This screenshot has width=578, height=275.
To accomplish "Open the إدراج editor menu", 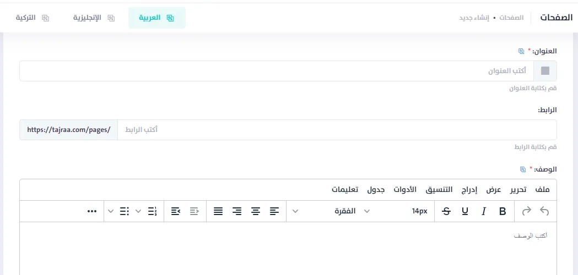I will (x=469, y=190).
